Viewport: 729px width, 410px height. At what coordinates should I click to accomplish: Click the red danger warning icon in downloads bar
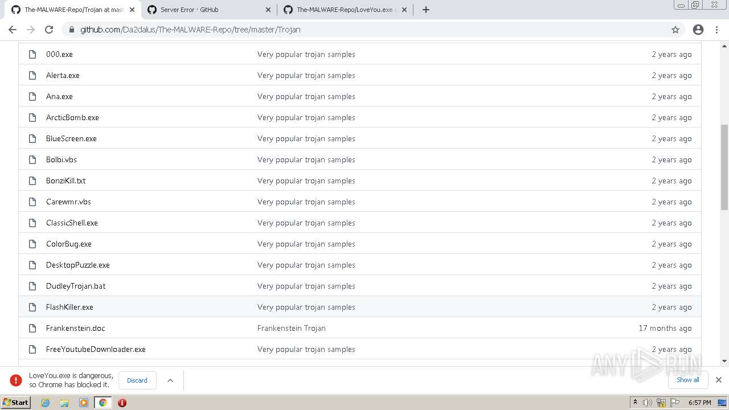(x=16, y=380)
